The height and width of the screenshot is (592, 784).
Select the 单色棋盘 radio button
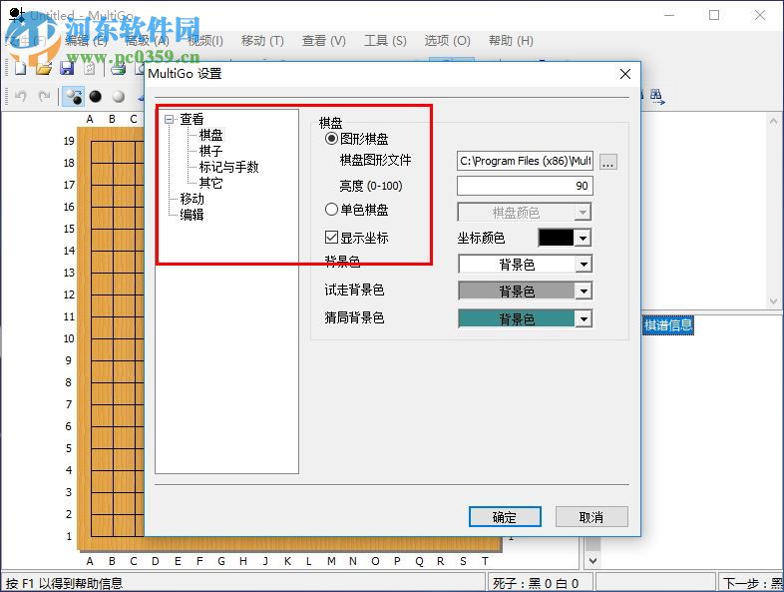[331, 210]
